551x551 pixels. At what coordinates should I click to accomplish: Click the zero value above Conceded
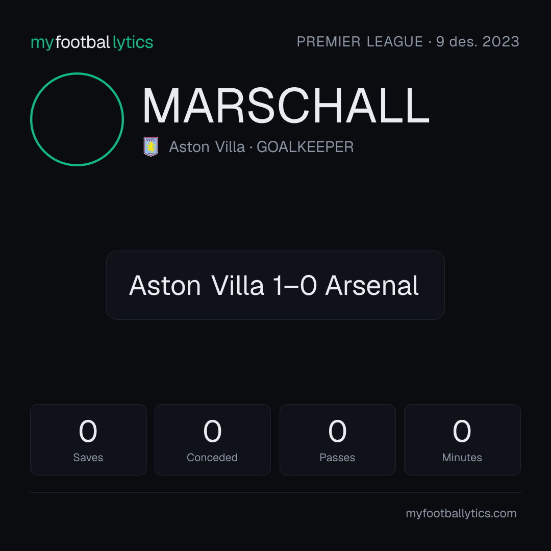click(213, 431)
